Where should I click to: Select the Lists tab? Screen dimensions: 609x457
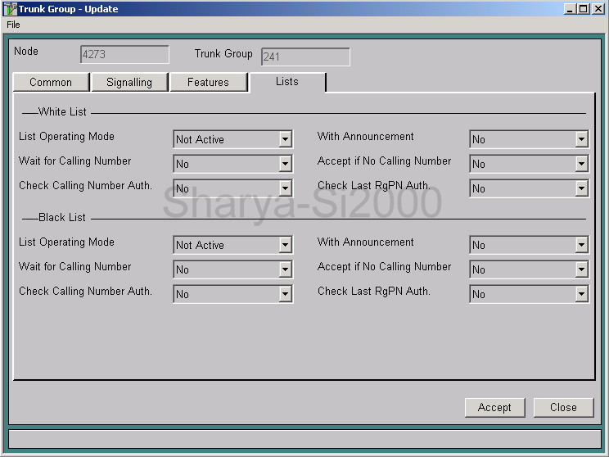coord(287,82)
